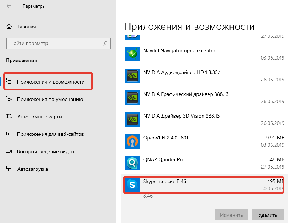The width and height of the screenshot is (296, 223).
Task: Click the Удалить button for Skype
Action: 268,215
